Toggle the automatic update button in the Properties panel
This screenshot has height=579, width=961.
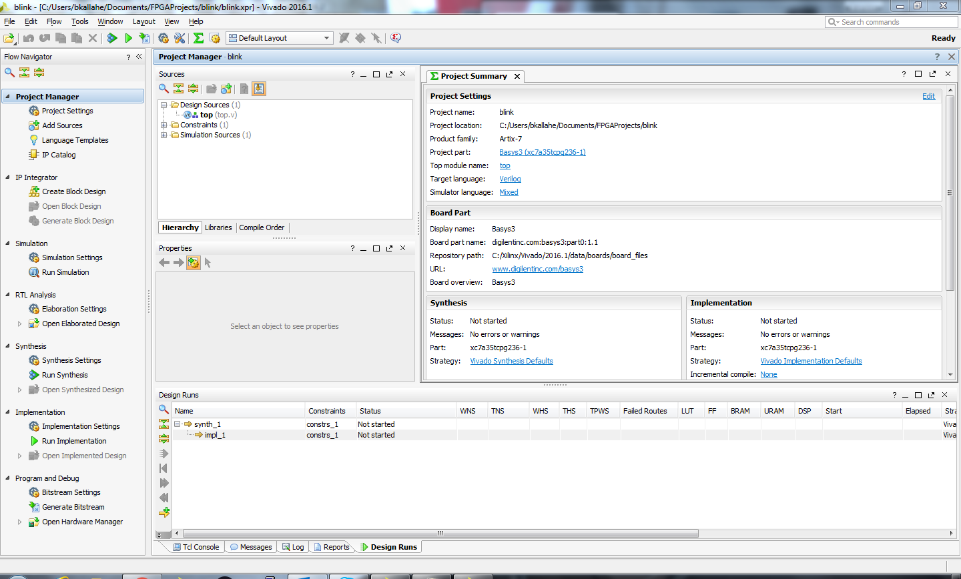(193, 263)
